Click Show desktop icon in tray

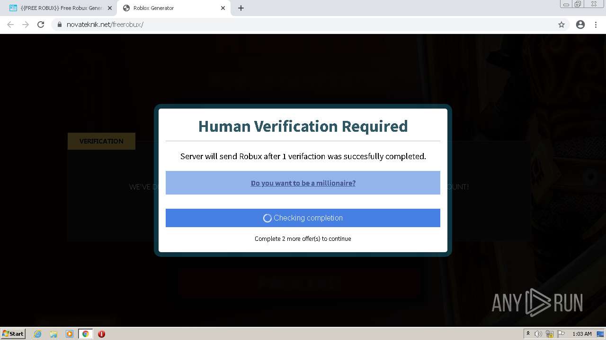(x=600, y=334)
